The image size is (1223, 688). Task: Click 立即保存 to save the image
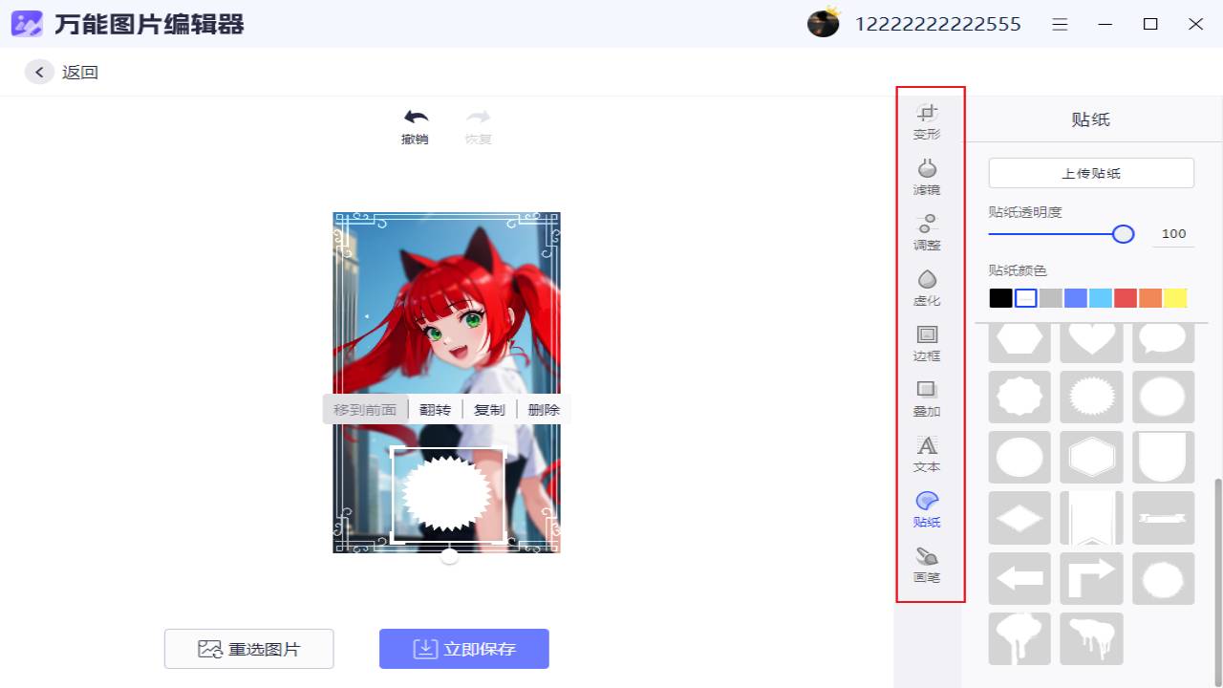[x=463, y=649]
